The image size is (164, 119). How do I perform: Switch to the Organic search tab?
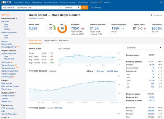(x=50, y=40)
